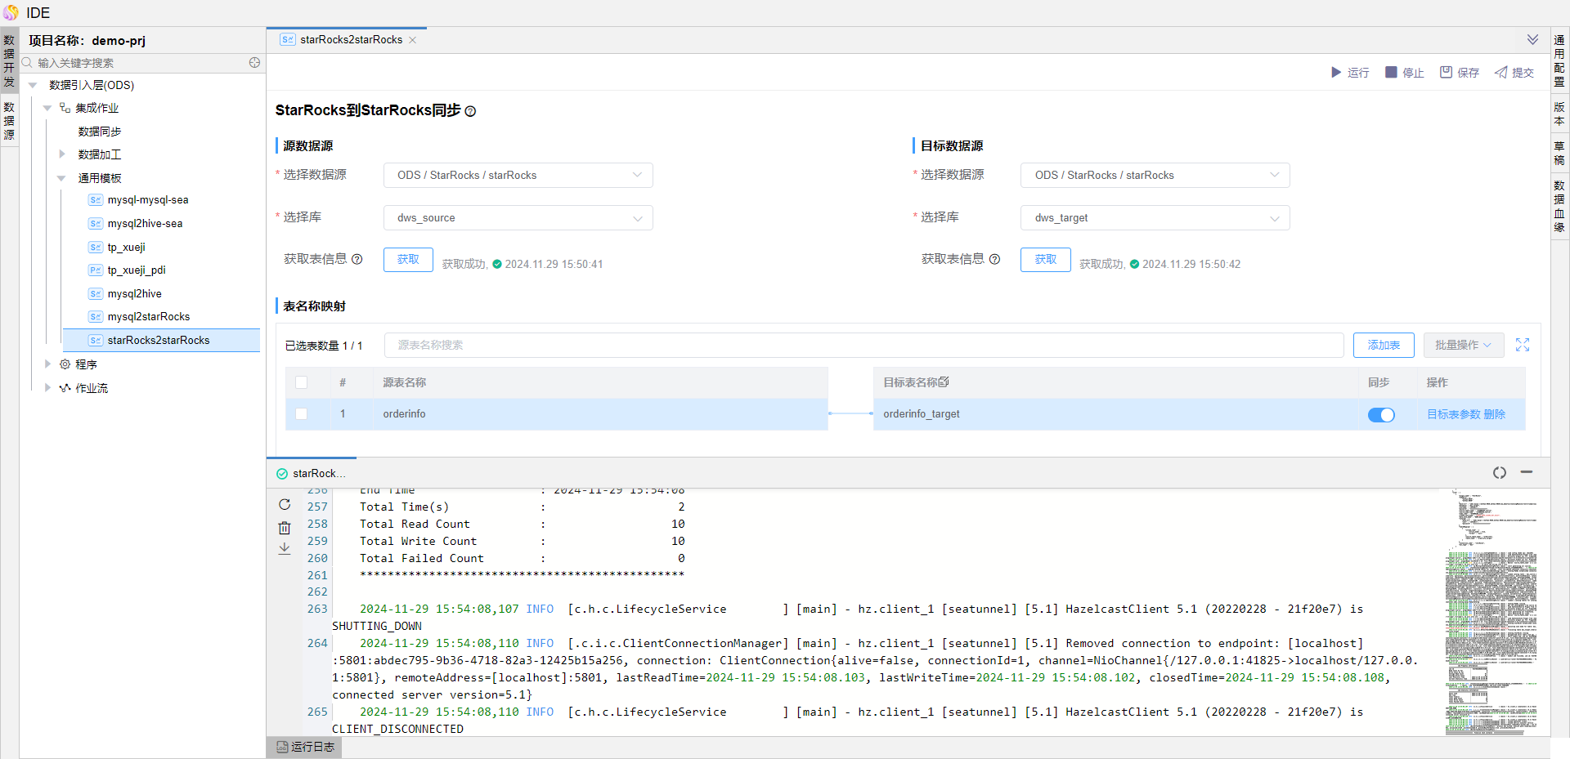Minimize the log panel with the dash icon
The height and width of the screenshot is (759, 1570).
point(1526,472)
